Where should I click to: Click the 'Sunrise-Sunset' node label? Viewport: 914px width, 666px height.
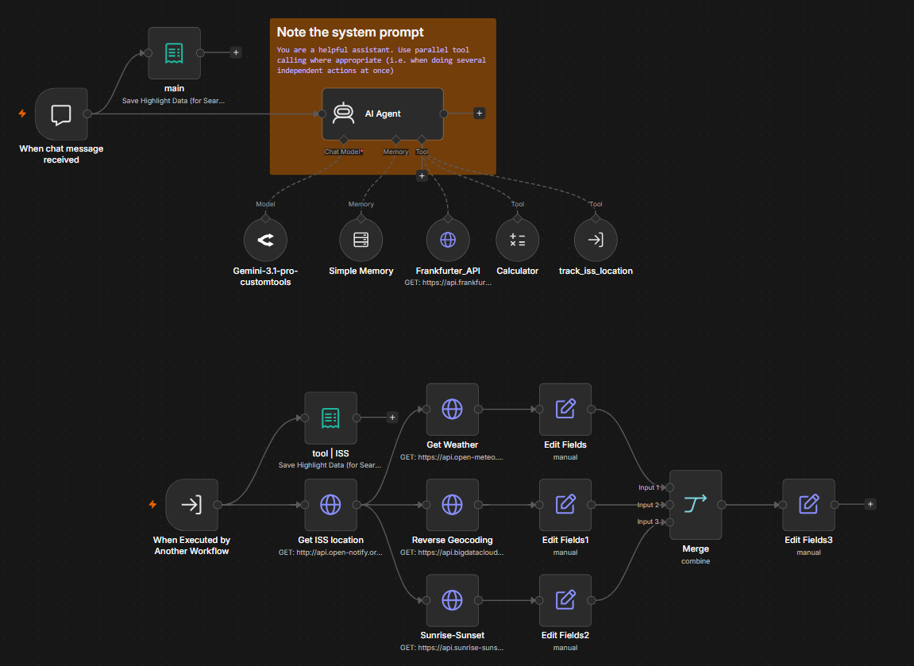[453, 635]
